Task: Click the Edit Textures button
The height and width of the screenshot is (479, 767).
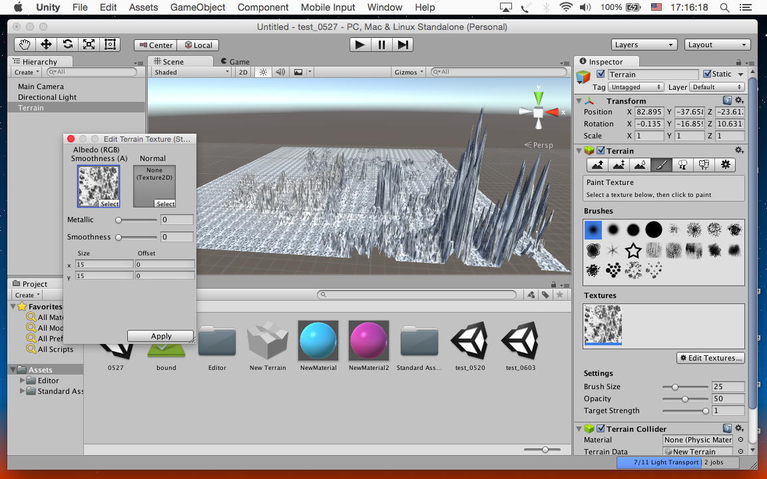Action: 710,358
